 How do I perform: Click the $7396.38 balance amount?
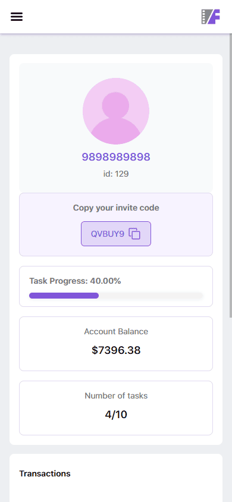(116, 350)
